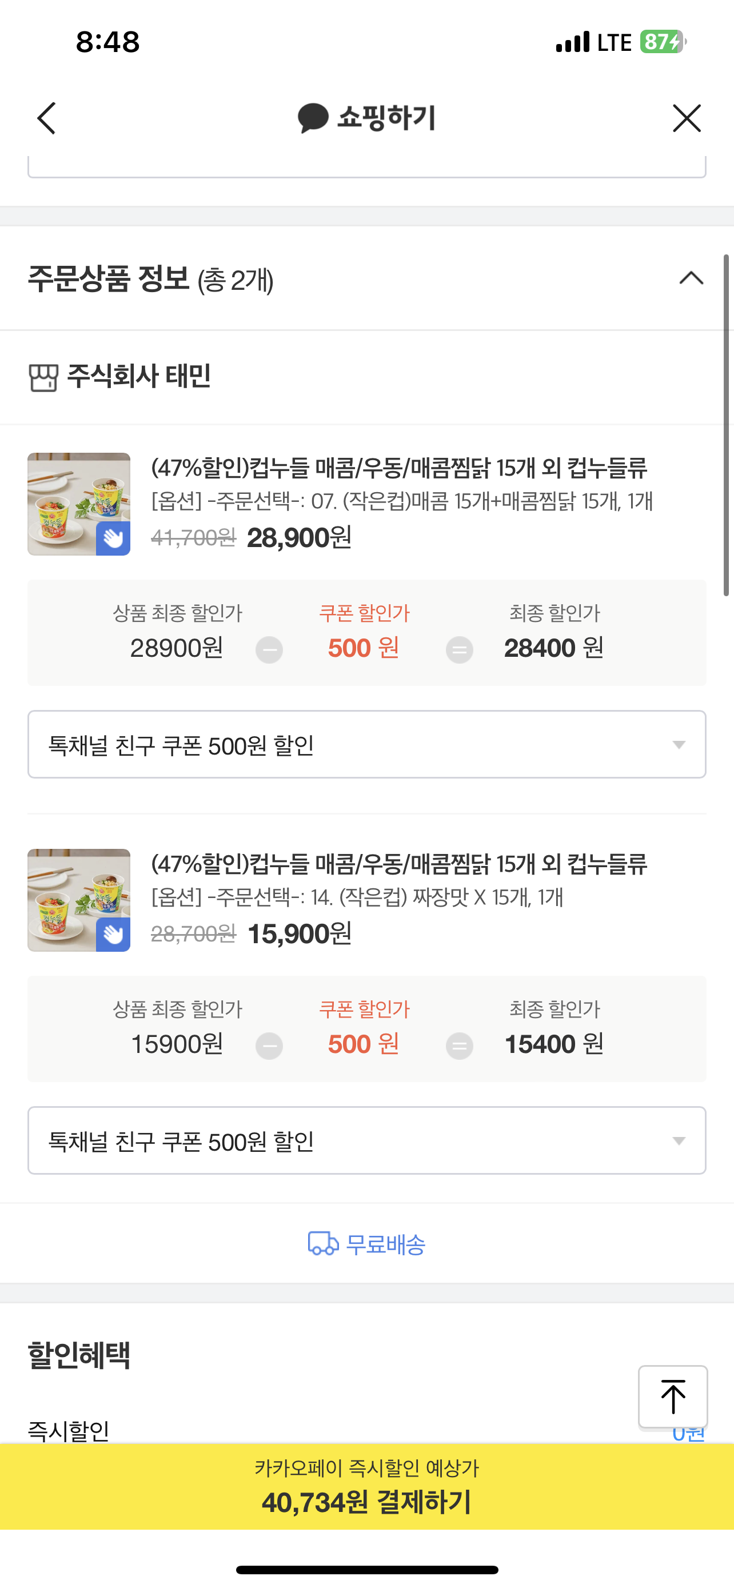This screenshot has width=734, height=1588.
Task: Close the shopping page with X
Action: click(x=687, y=118)
